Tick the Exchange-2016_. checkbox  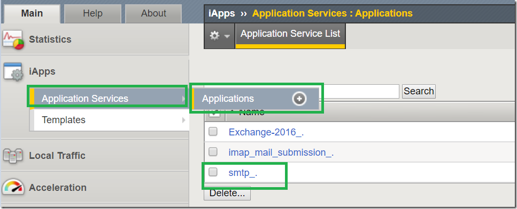[x=213, y=132]
